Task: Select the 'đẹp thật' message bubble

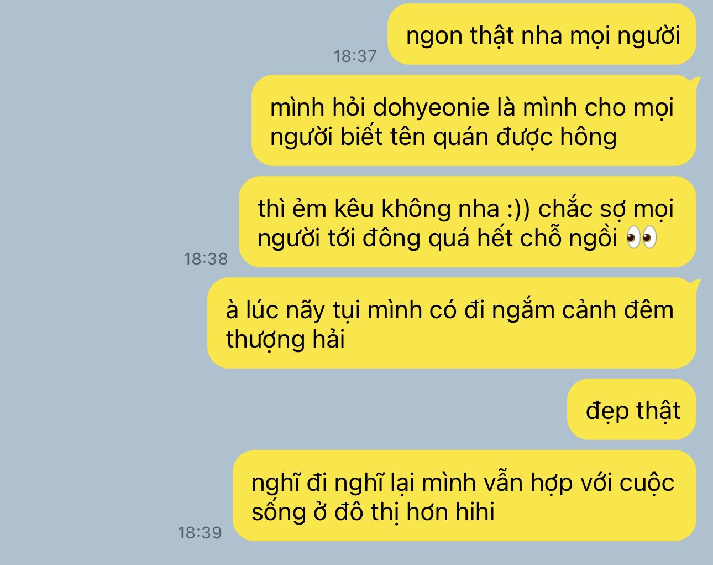Action: 632,410
